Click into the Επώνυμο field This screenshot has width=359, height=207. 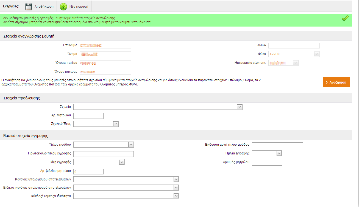click(x=105, y=45)
